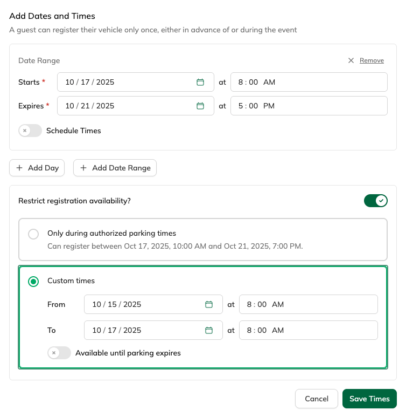
Task: Click the Date Range section title
Action: point(39,60)
